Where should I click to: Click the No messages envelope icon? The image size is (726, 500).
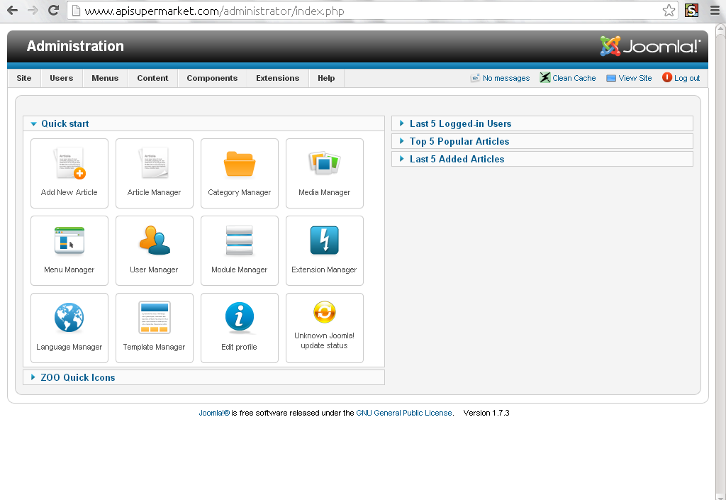pyautogui.click(x=475, y=78)
